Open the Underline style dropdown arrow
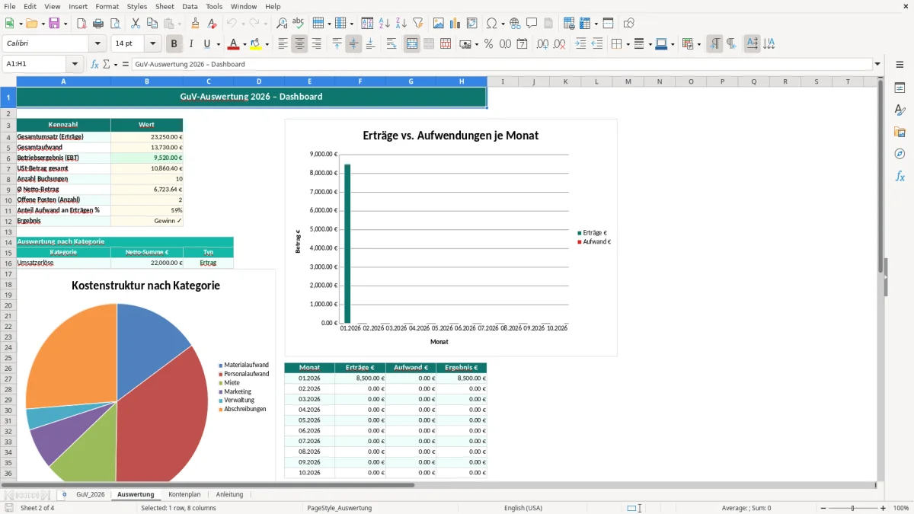Image resolution: width=914 pixels, height=514 pixels. [x=218, y=44]
